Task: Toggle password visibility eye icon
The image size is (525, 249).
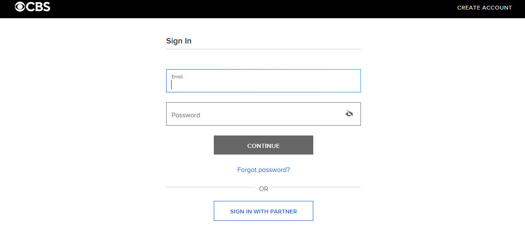Action: tap(349, 114)
